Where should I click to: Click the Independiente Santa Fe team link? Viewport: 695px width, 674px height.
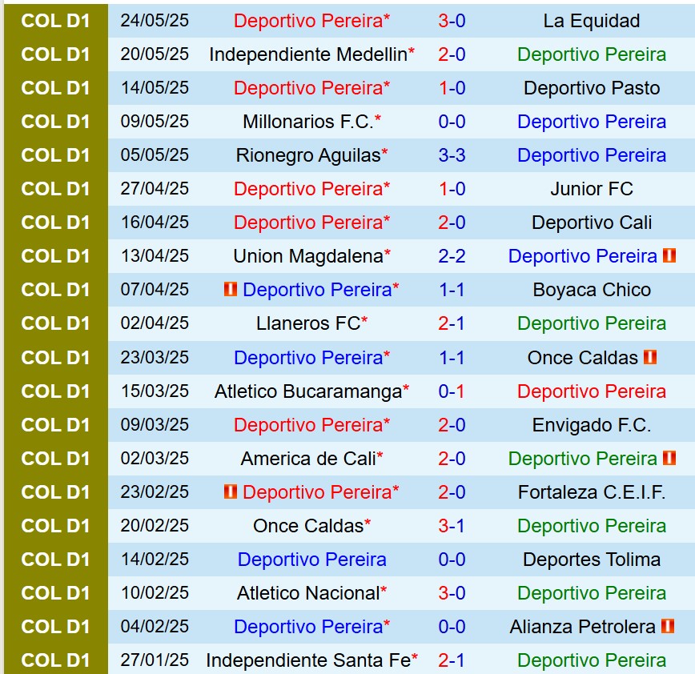307,660
